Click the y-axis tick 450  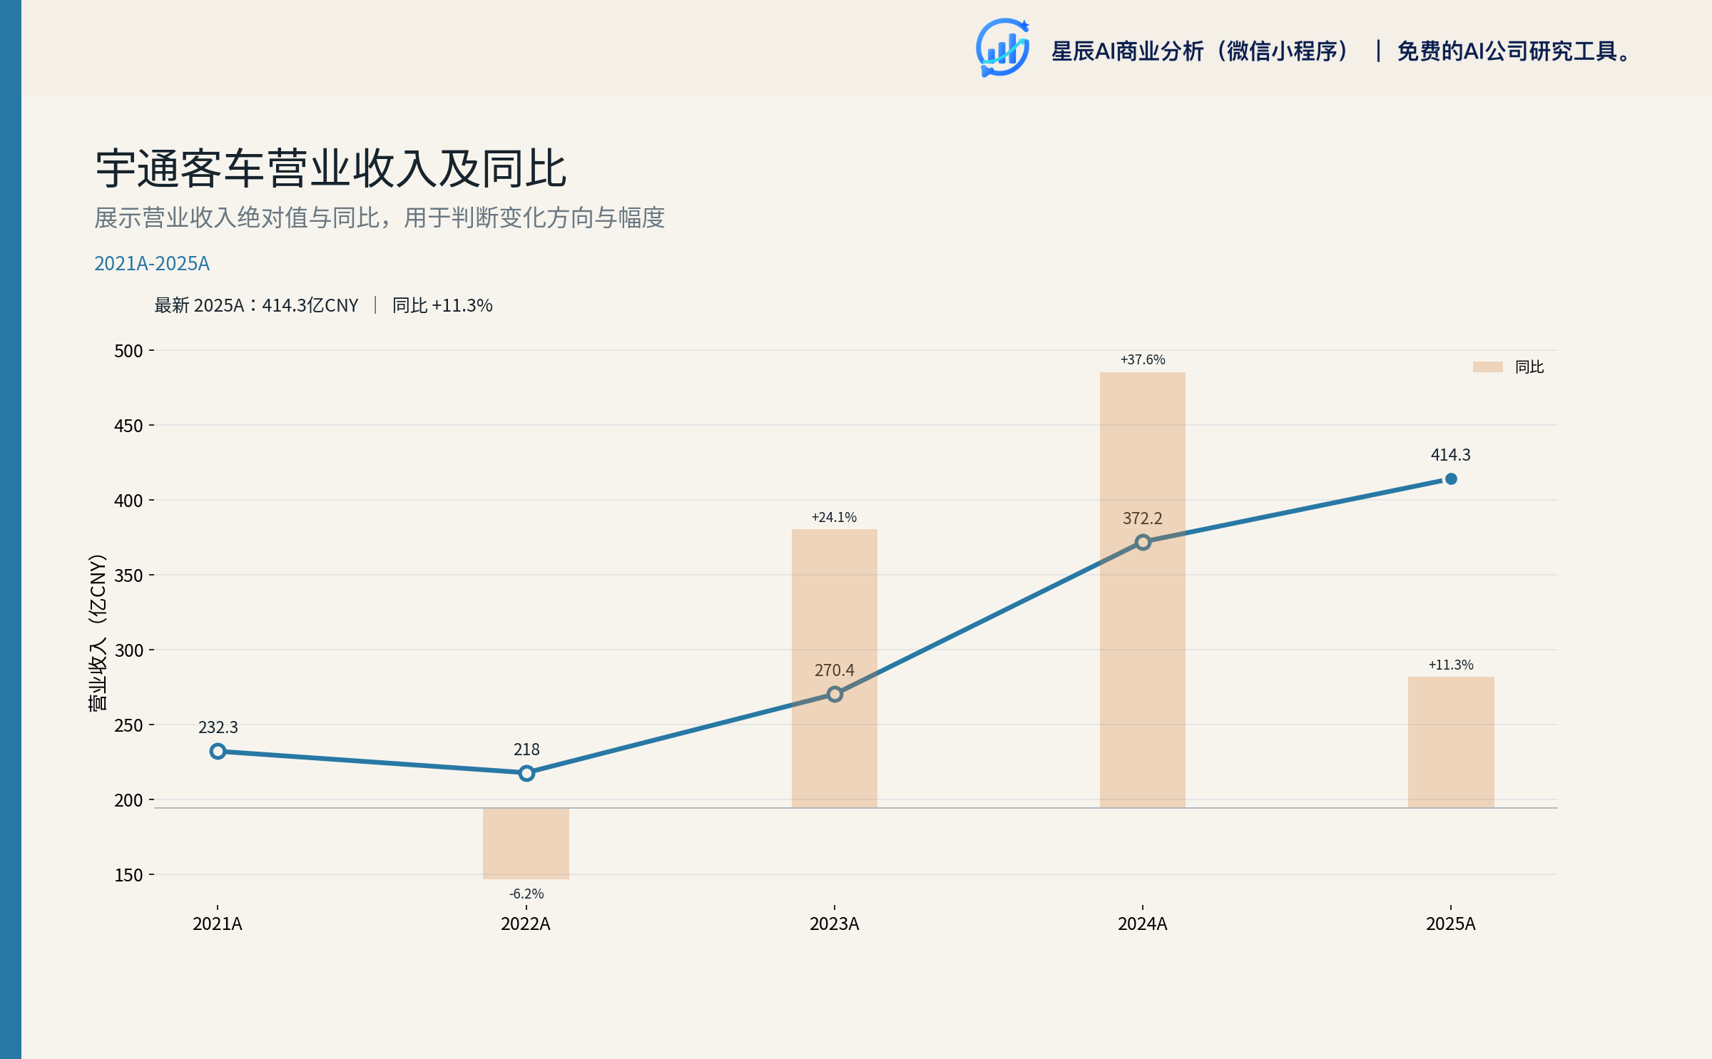(x=129, y=426)
